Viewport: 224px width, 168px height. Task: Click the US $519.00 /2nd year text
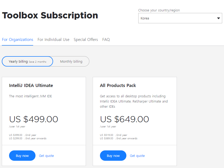pyautogui.click(x=114, y=135)
